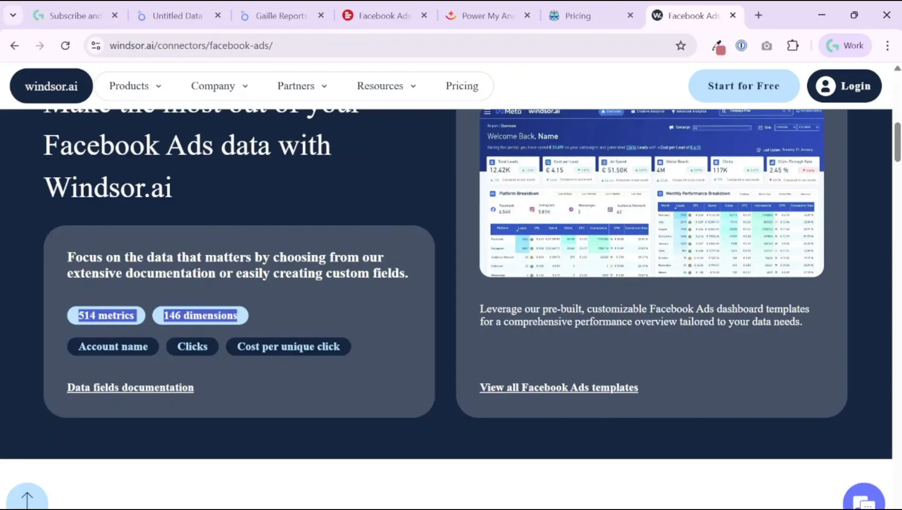Select the 146 dimensions badge

click(200, 315)
